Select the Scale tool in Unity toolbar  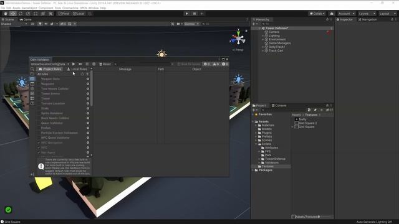(28, 14)
